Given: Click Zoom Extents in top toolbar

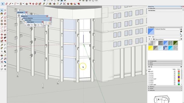Looking at the screenshot, I should (x=64, y=4).
